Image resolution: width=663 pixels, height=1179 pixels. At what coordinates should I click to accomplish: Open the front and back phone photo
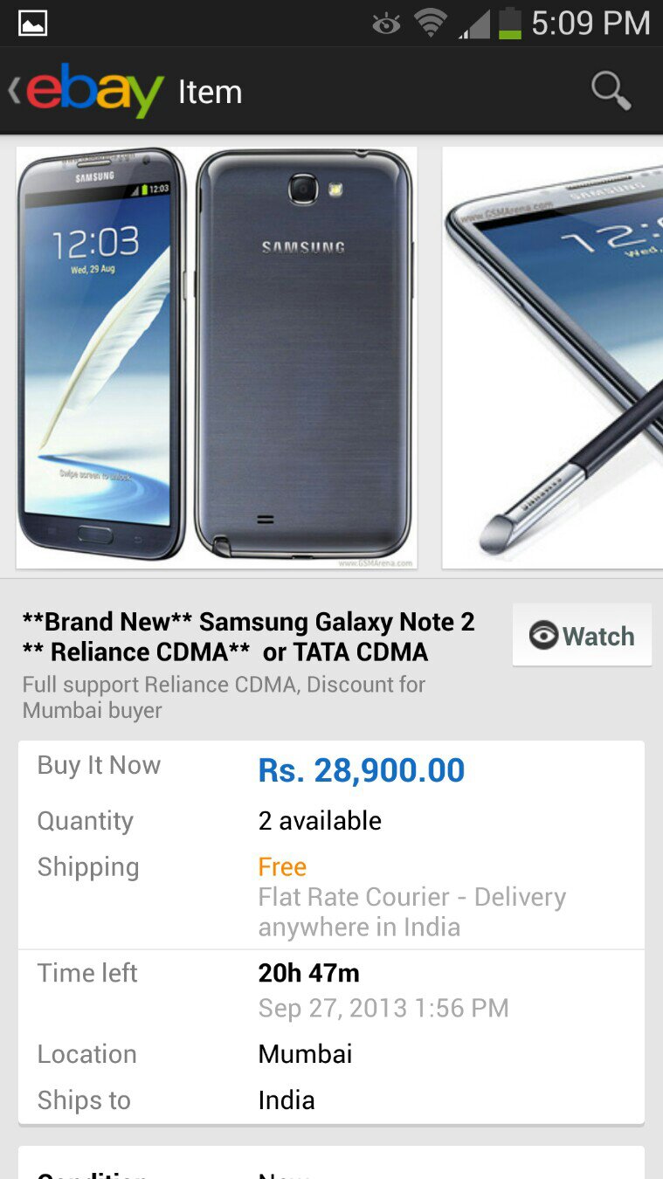point(217,357)
